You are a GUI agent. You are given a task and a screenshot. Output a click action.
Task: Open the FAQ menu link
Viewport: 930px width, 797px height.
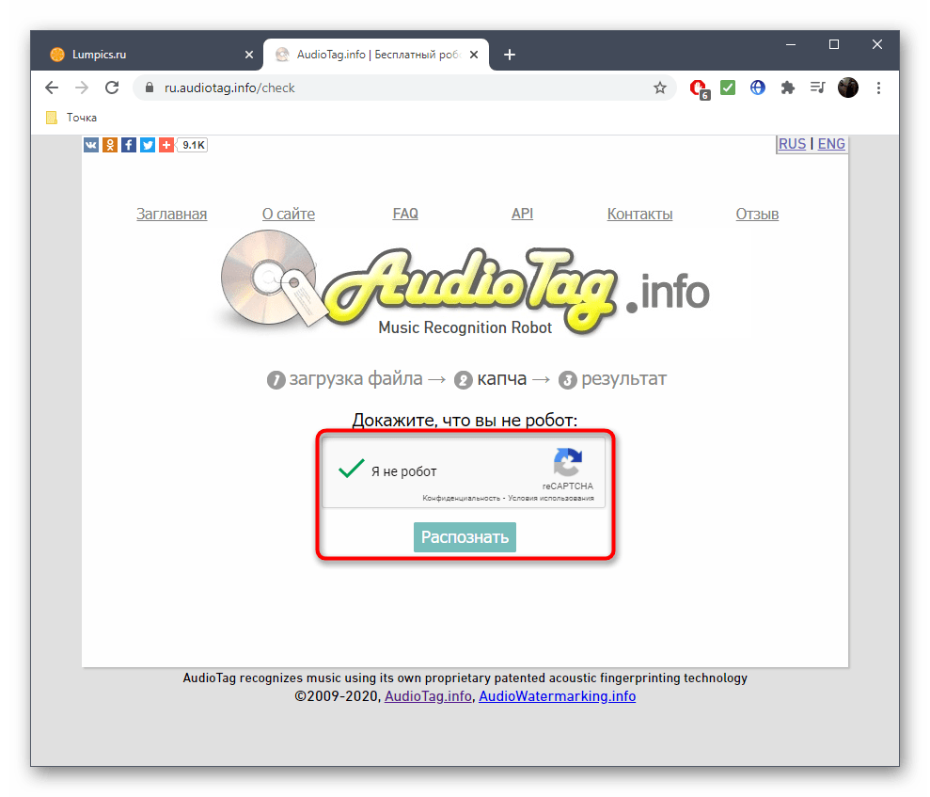pos(405,214)
